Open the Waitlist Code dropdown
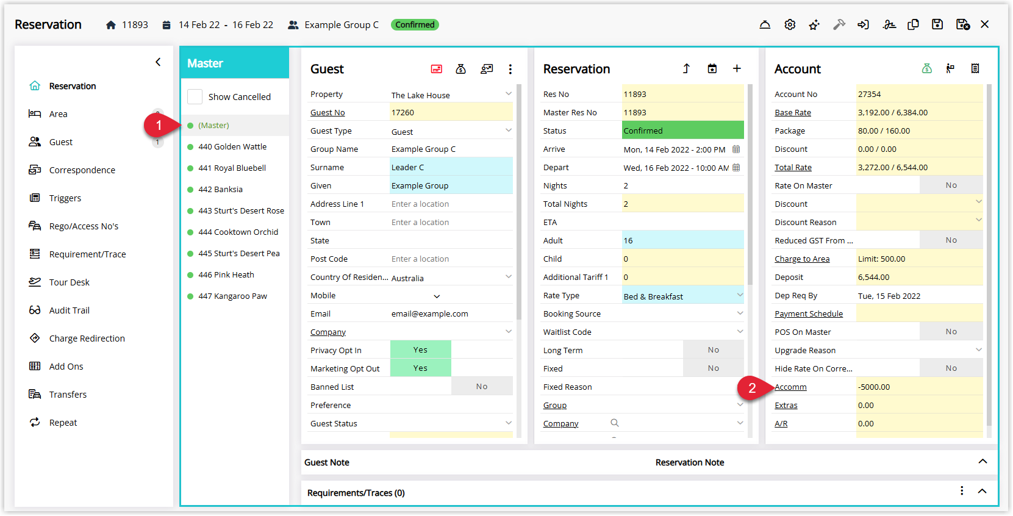 740,332
